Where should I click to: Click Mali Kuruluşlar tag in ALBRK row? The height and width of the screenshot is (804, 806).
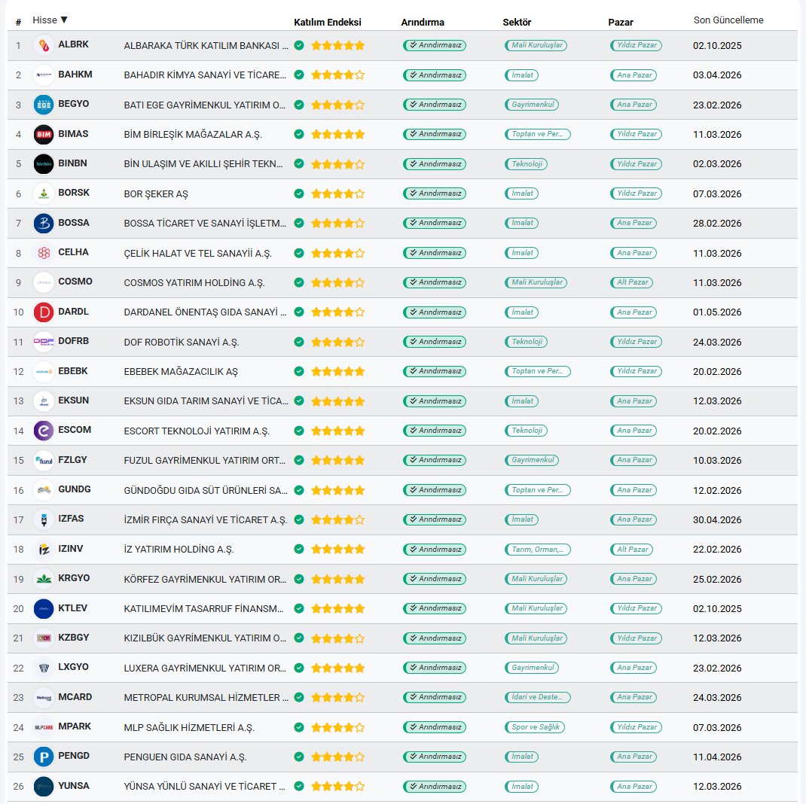pos(536,45)
